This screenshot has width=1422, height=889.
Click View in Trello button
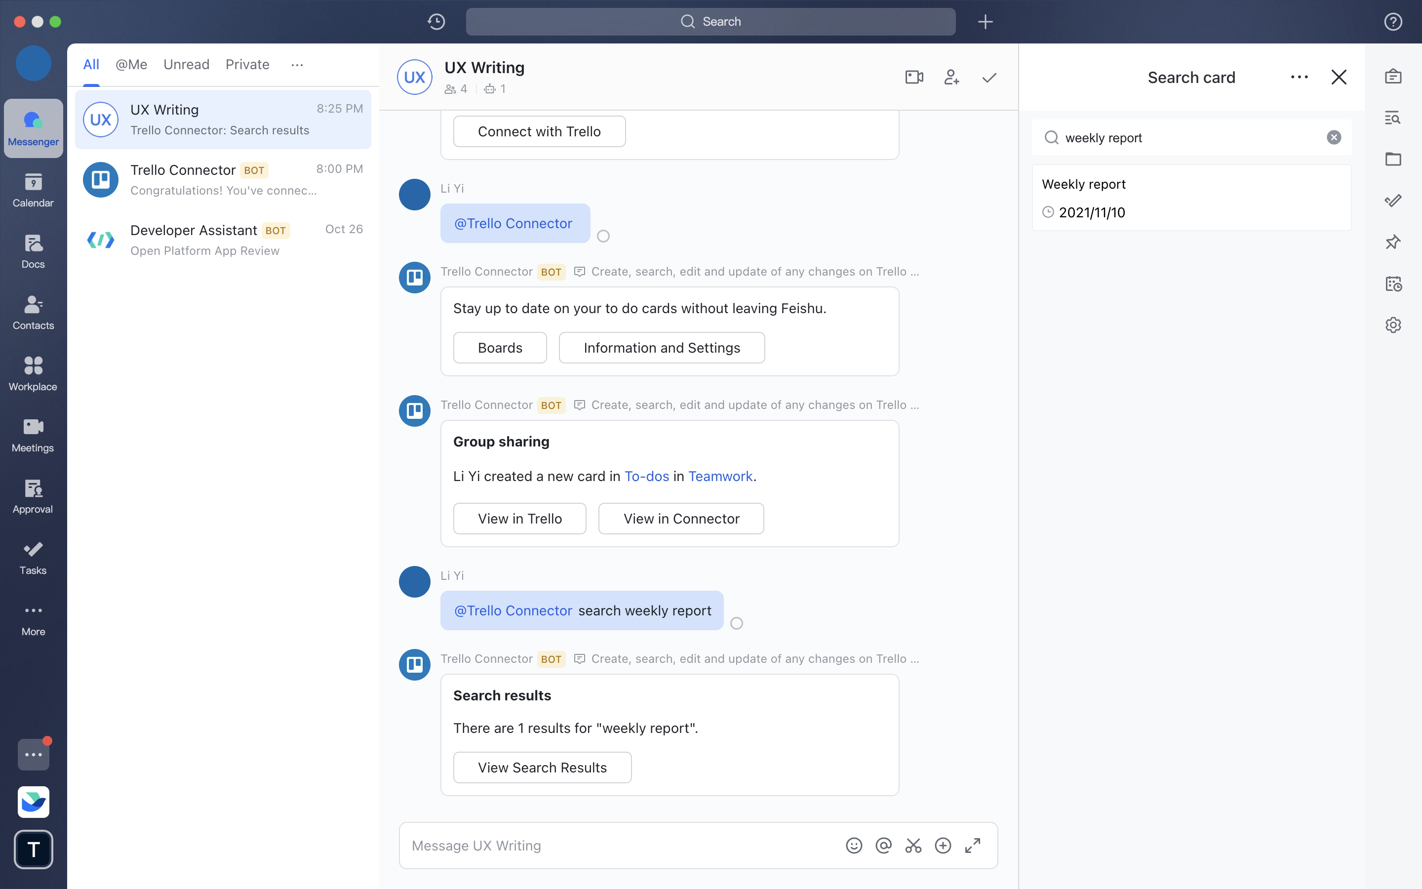coord(520,518)
